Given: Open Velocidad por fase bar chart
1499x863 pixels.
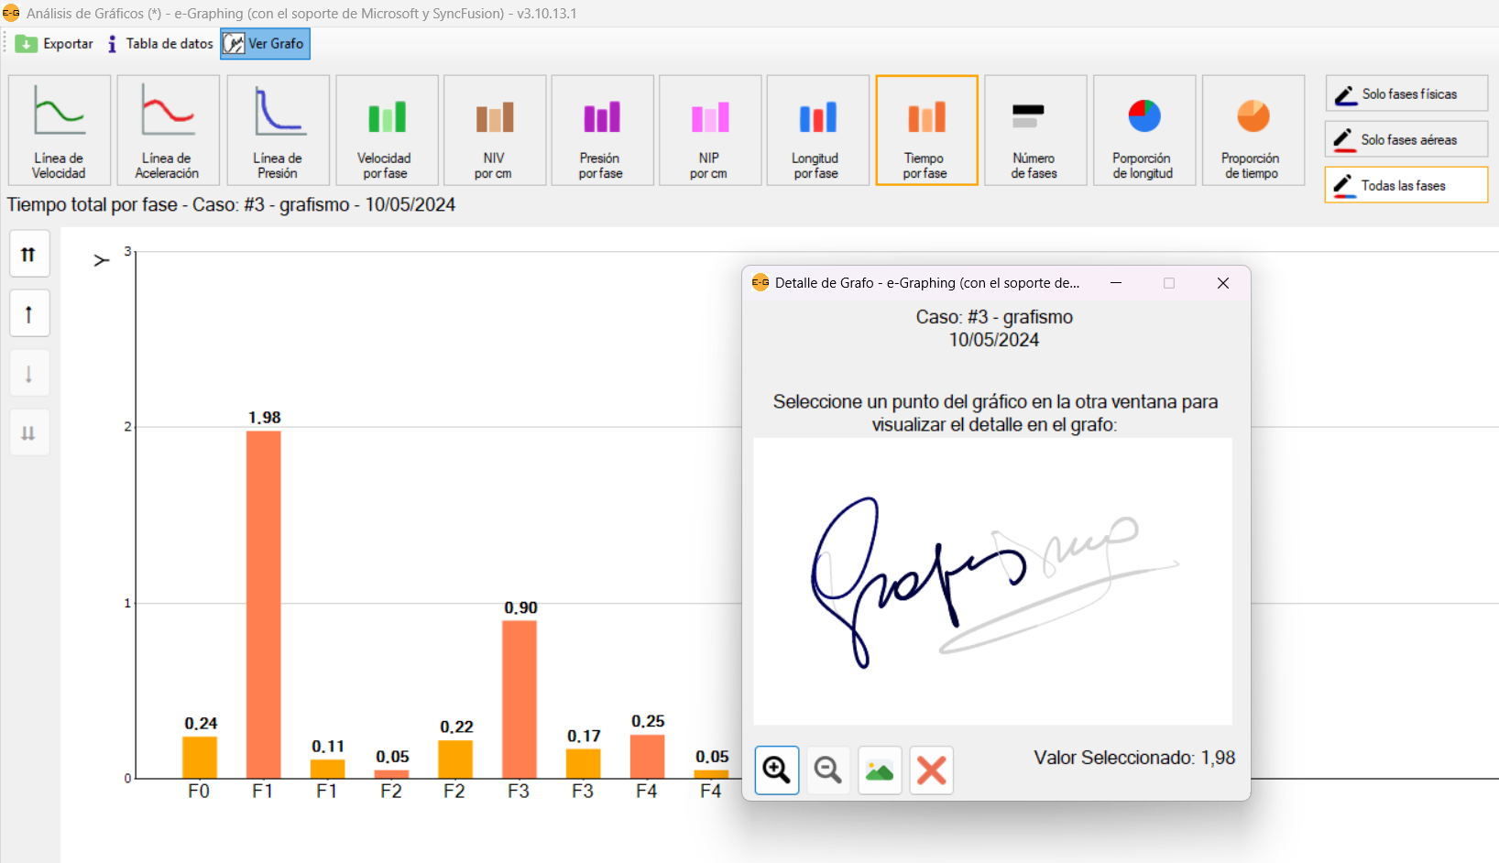Looking at the screenshot, I should pos(385,130).
